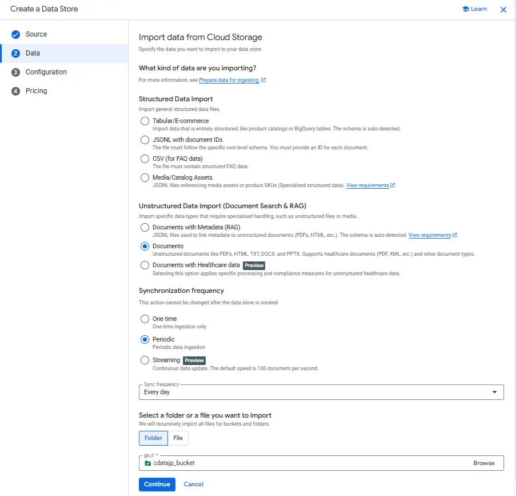This screenshot has width=516, height=496.
Task: Select the Documents radio button
Action: click(x=145, y=246)
